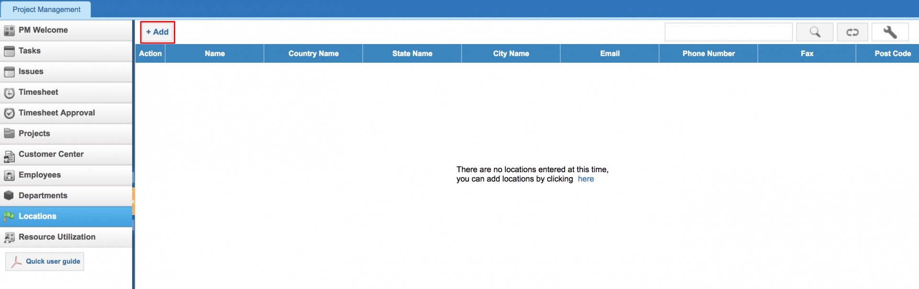Click the Employees sidebar icon
Image resolution: width=919 pixels, height=289 pixels.
pos(9,176)
